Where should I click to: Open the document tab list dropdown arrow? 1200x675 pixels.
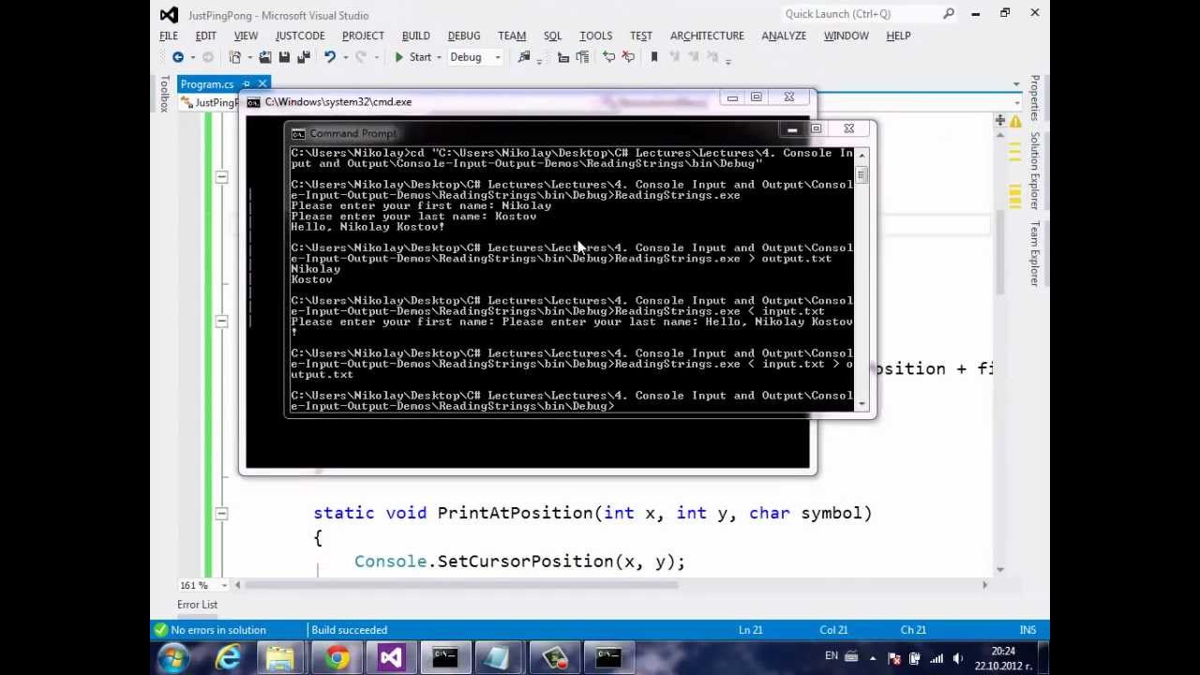1016,84
